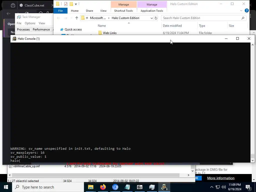Click the search magnifier icon in Explorer

(x=243, y=18)
